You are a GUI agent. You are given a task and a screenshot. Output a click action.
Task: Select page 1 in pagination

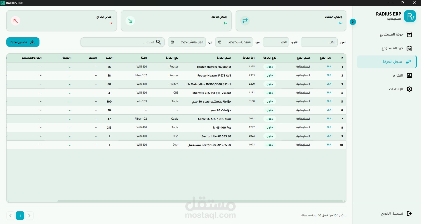pyautogui.click(x=20, y=216)
